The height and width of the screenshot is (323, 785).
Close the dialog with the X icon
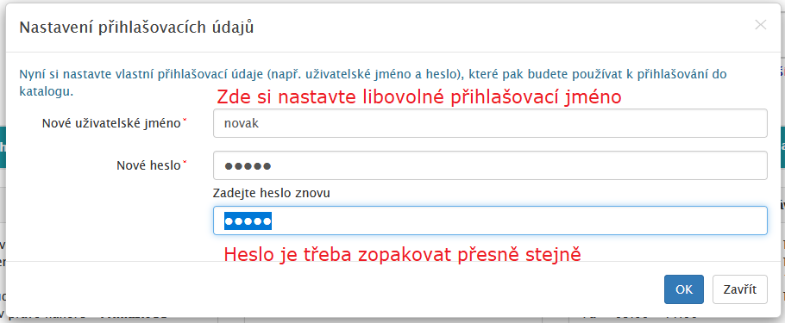pyautogui.click(x=760, y=25)
